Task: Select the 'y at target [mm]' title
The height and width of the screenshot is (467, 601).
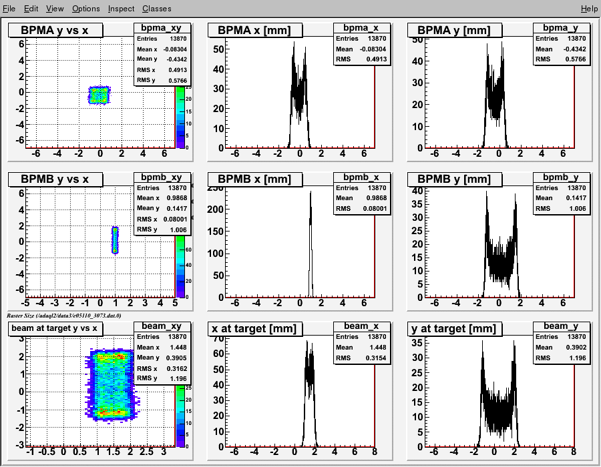Action: coord(455,328)
